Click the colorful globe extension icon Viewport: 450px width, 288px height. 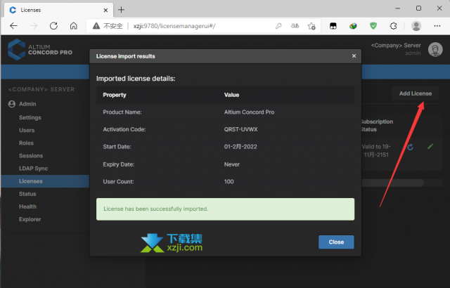353,26
